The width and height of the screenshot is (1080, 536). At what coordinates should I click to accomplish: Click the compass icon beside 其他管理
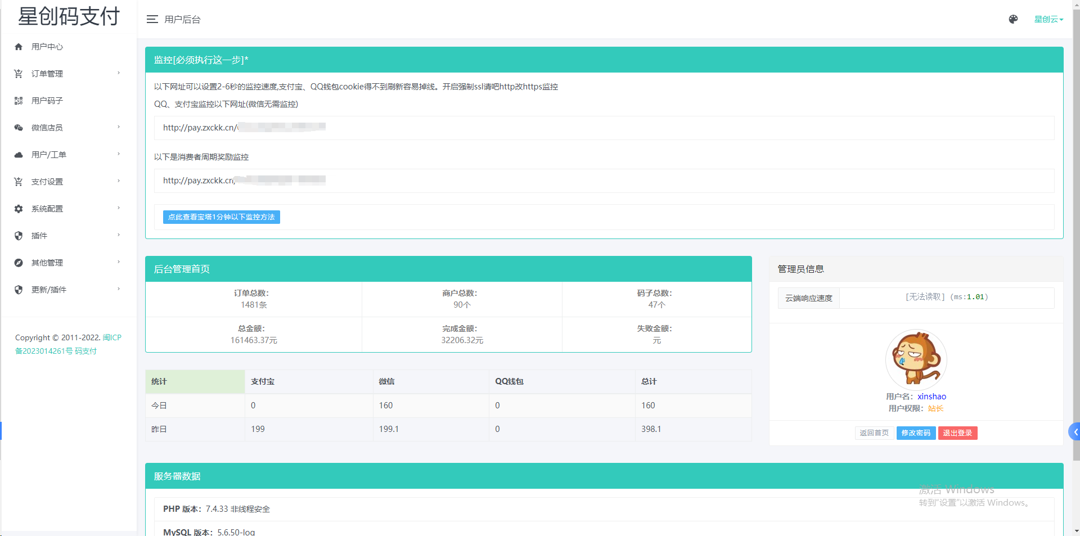pyautogui.click(x=19, y=263)
